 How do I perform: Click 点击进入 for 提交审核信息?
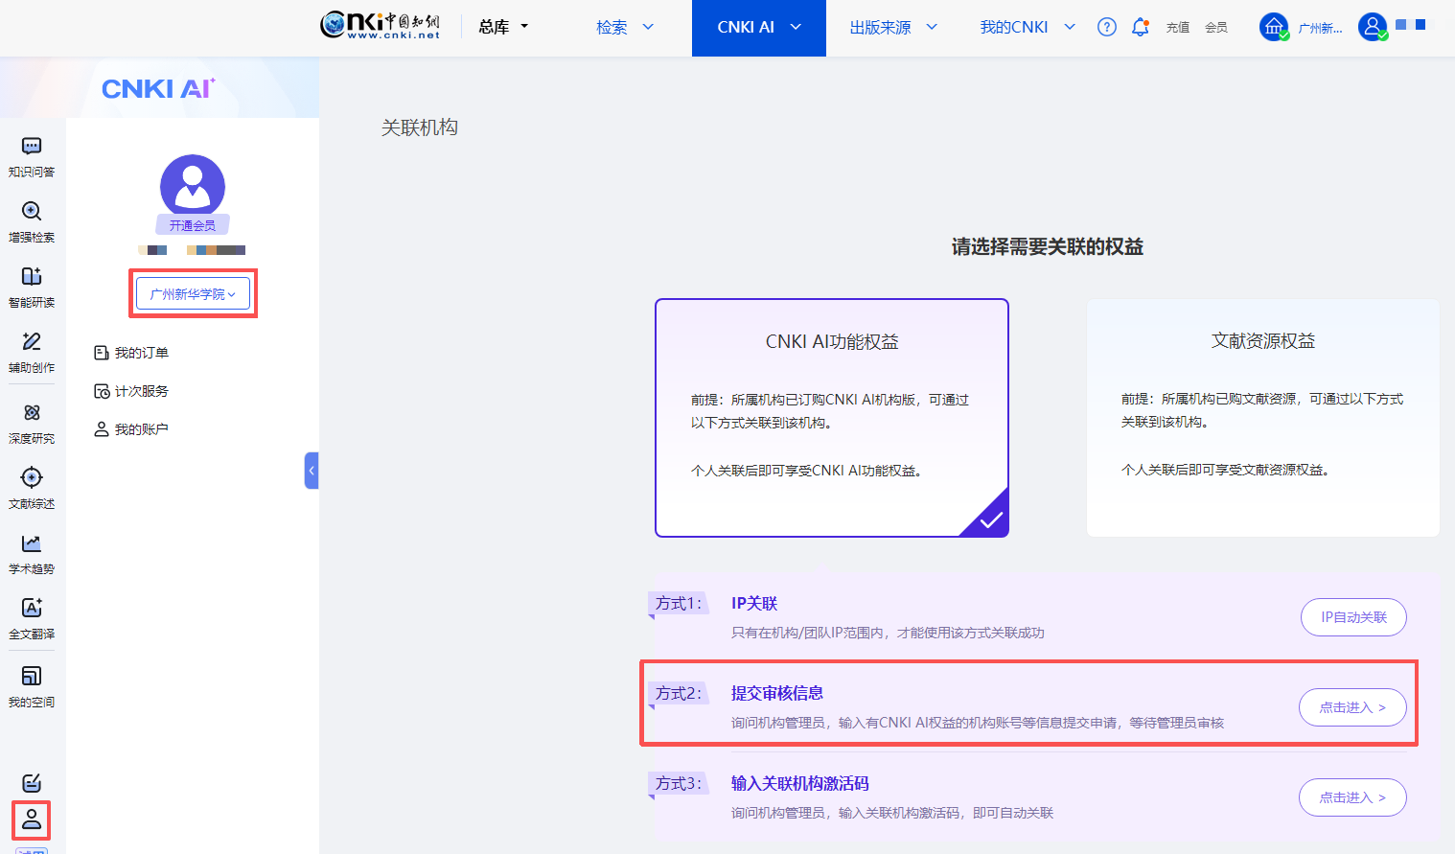click(x=1351, y=707)
